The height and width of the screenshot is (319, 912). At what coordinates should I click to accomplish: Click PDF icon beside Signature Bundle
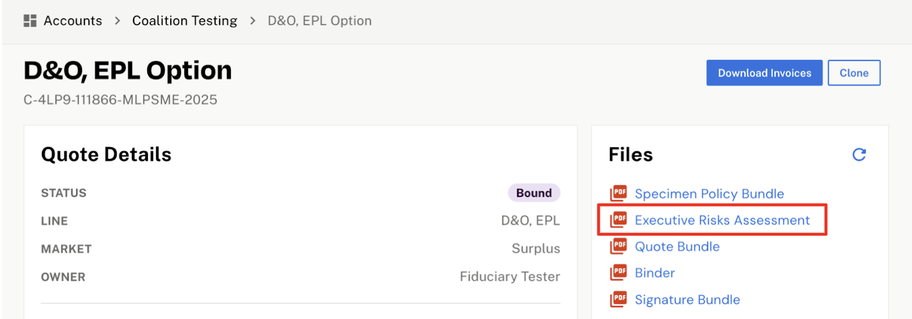pos(619,300)
